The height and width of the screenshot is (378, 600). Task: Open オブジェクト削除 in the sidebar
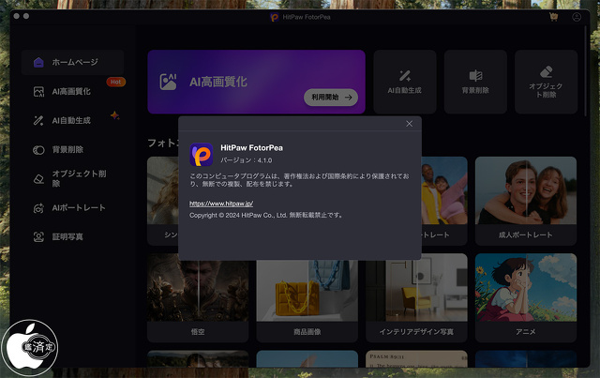coord(73,178)
